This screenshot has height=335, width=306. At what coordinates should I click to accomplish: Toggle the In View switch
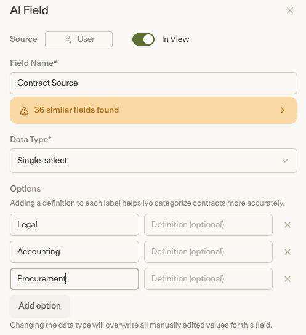143,39
